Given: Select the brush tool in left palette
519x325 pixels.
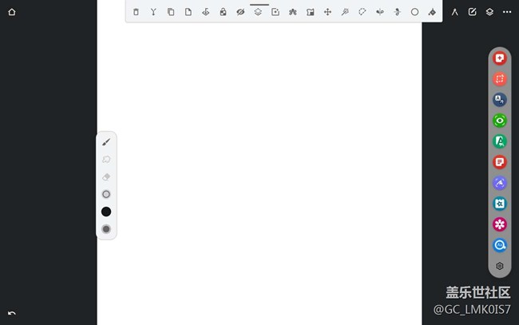Looking at the screenshot, I should click(106, 141).
